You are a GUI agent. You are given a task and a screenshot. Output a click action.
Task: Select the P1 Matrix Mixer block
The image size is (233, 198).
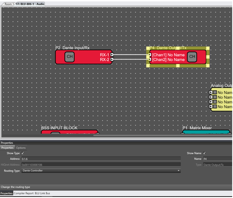pos(205,132)
